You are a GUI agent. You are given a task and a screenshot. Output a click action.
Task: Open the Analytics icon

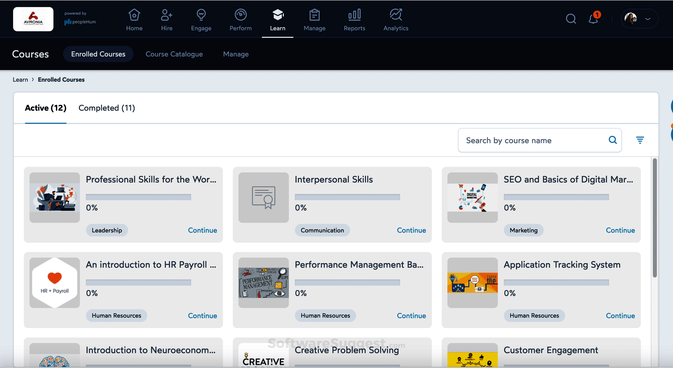[x=395, y=15]
